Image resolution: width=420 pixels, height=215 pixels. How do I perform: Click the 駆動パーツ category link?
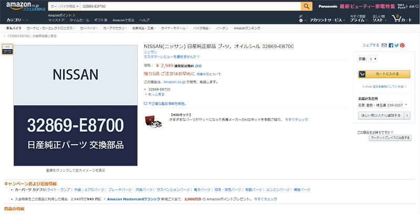point(254,190)
